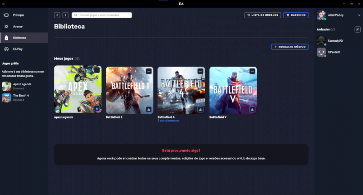This screenshot has height=195, width=363.
Task: Click KennedyIAV avatar
Action: (x=321, y=41)
